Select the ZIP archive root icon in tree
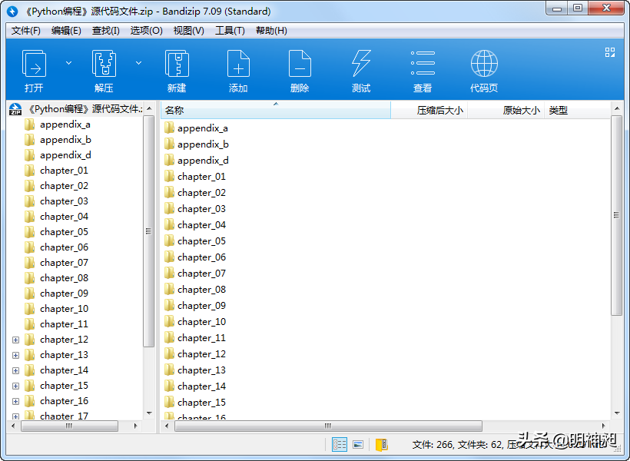The width and height of the screenshot is (630, 461). (x=15, y=109)
